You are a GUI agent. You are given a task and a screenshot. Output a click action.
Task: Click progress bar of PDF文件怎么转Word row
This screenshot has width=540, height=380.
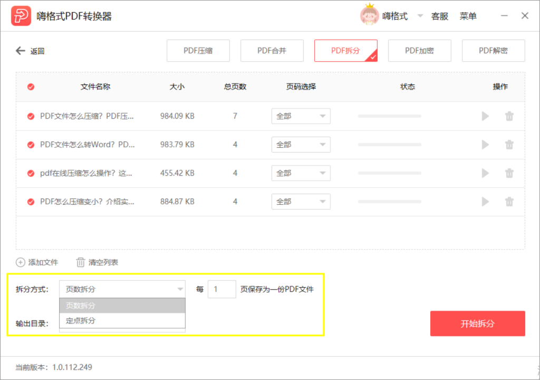[x=390, y=145]
